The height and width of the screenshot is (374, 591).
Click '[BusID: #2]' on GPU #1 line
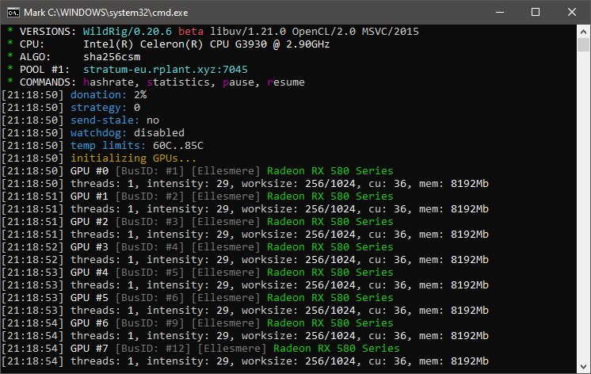tap(150, 197)
